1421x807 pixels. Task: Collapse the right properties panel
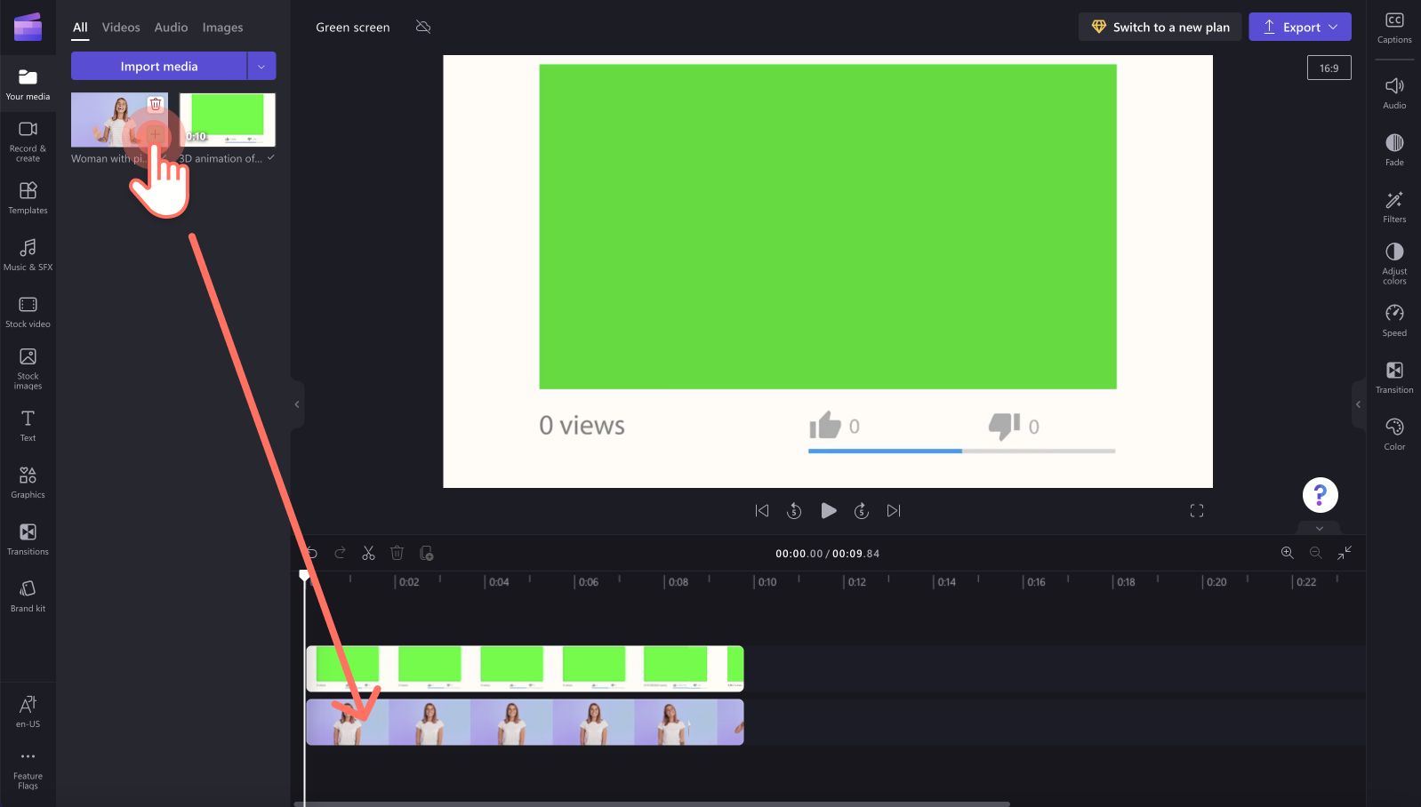pos(1358,404)
